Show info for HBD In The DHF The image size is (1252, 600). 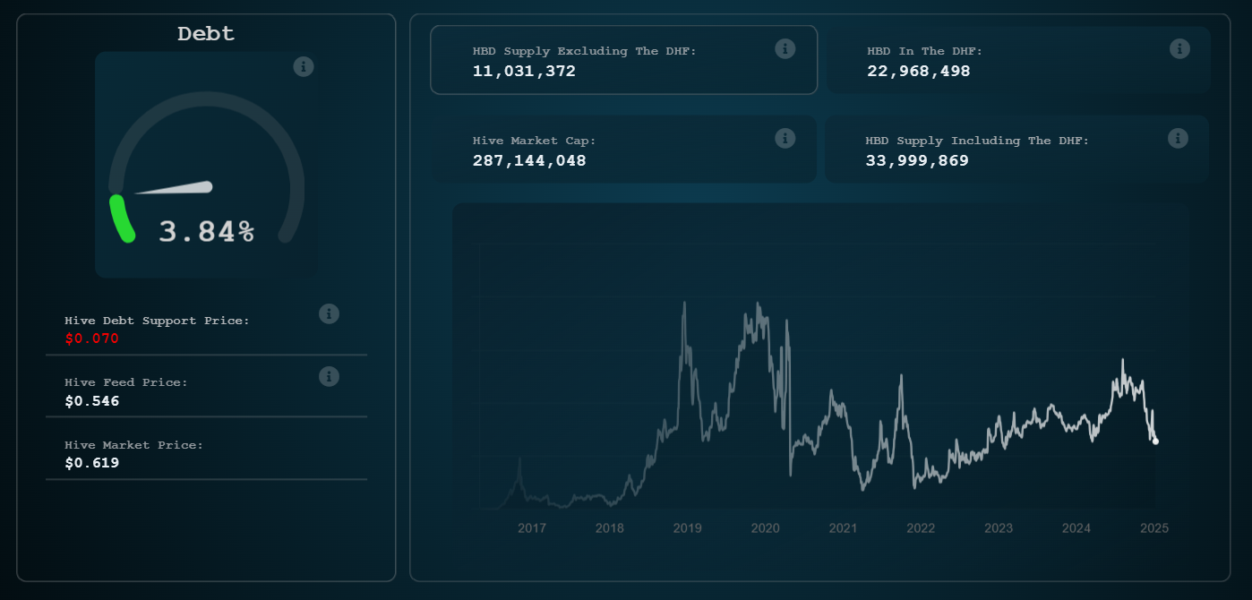(1179, 48)
